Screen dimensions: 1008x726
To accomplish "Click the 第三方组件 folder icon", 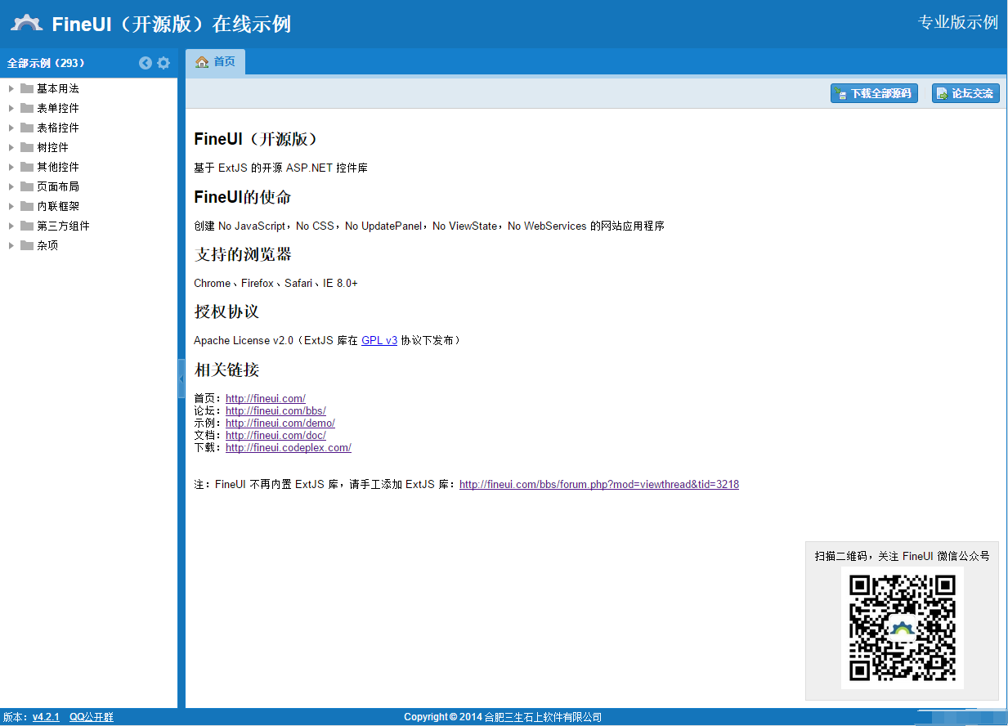I will tap(27, 226).
